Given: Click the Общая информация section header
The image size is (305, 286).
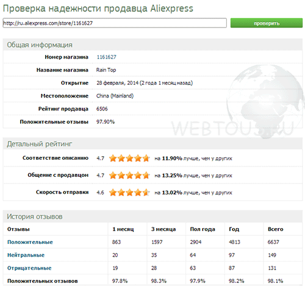Looking at the screenshot, I should pyautogui.click(x=40, y=45).
